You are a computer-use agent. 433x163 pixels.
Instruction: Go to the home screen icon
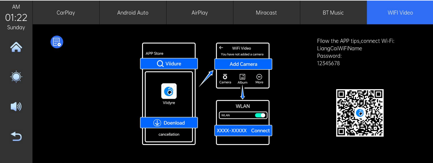pos(16,47)
